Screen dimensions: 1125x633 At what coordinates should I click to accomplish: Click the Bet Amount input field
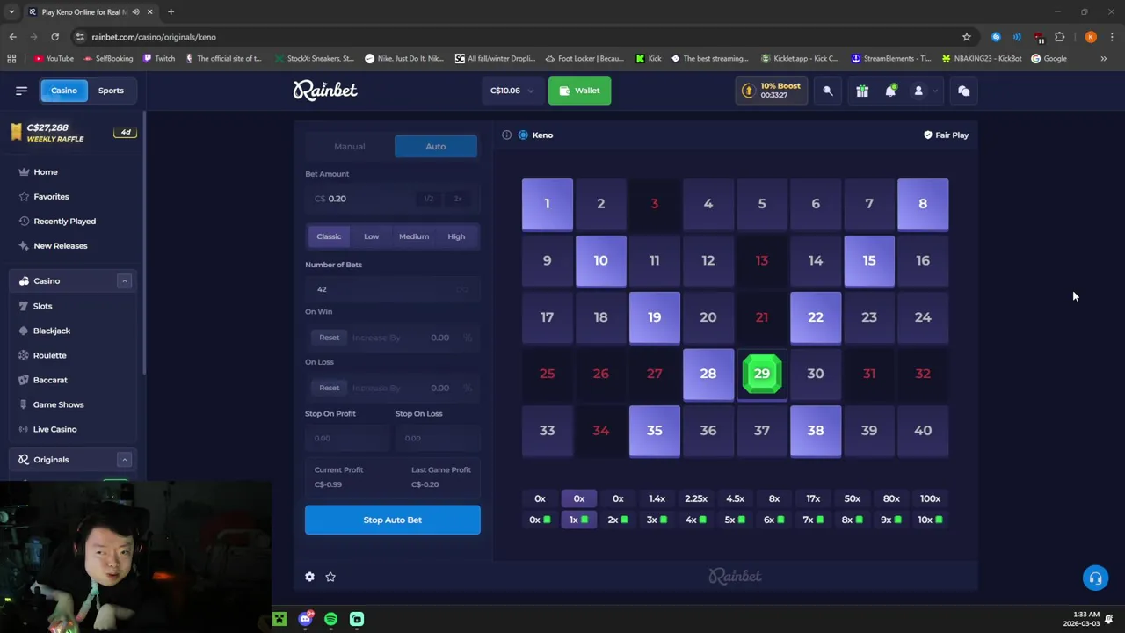[x=392, y=199]
